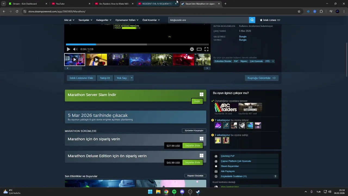Select the Nişancı tag

[244, 61]
